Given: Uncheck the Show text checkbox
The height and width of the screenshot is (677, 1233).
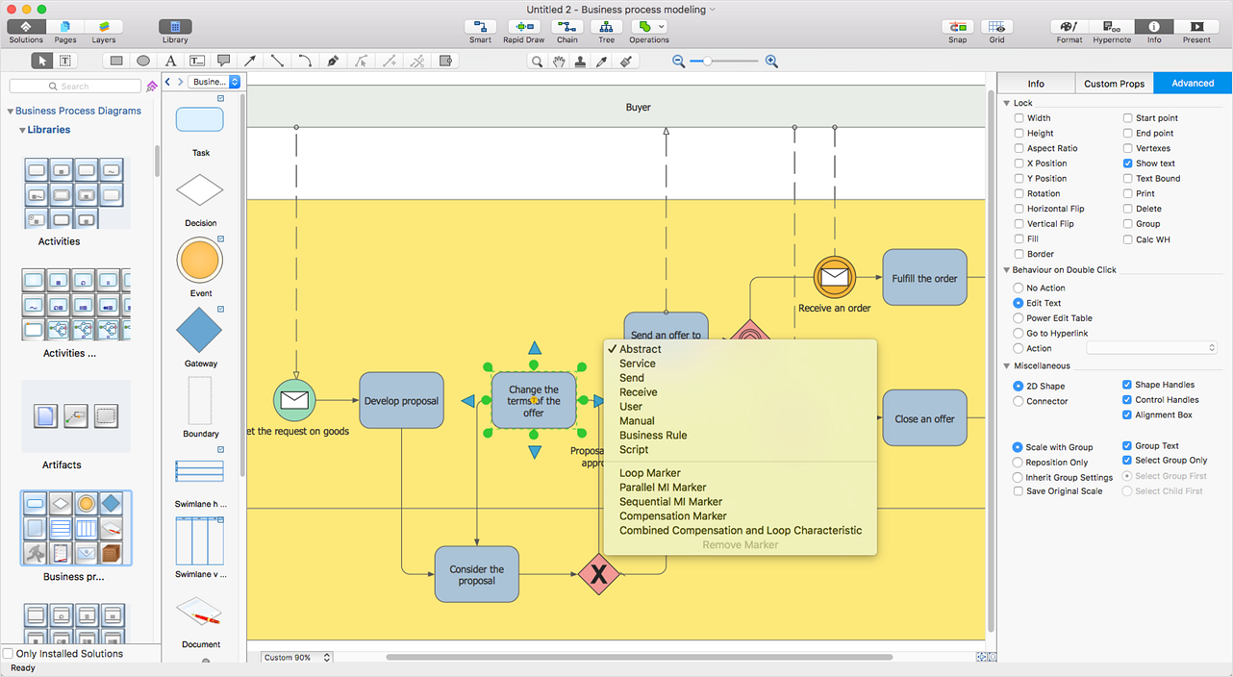Looking at the screenshot, I should point(1128,163).
